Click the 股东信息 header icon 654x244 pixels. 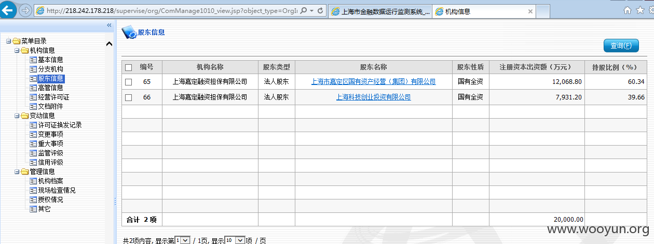click(129, 33)
